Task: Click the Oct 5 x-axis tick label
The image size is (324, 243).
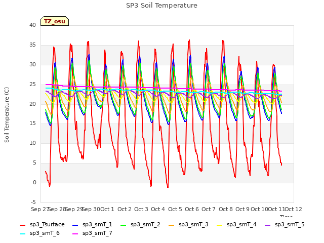Action: 175,209
